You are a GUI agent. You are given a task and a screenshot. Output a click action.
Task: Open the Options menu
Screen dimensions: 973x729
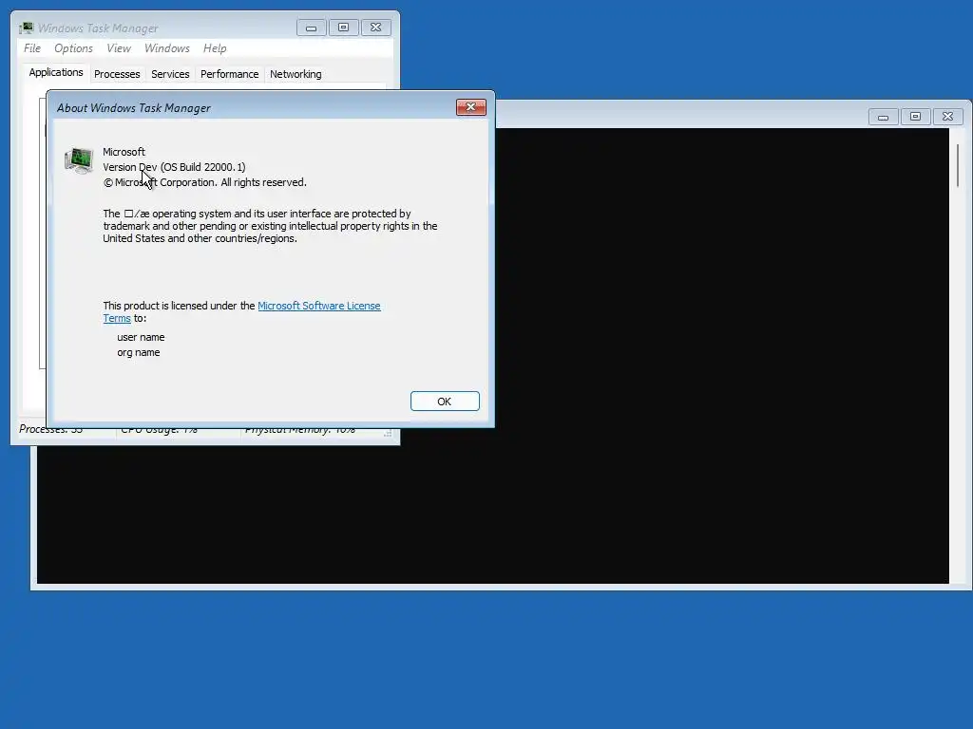(x=73, y=48)
